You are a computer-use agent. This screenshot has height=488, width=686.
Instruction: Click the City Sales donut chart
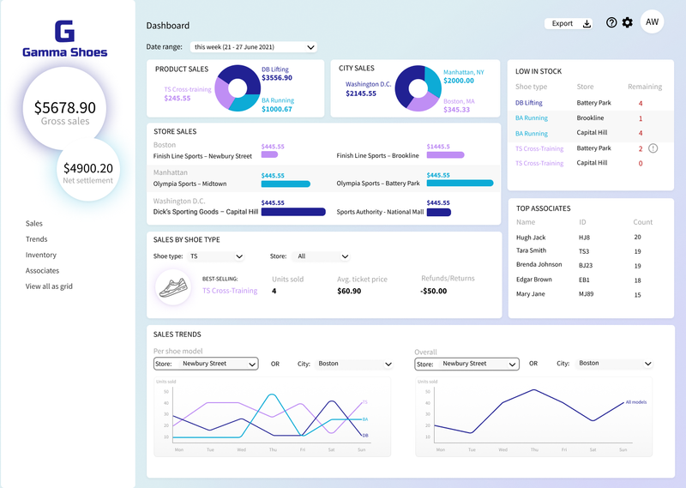click(x=418, y=88)
